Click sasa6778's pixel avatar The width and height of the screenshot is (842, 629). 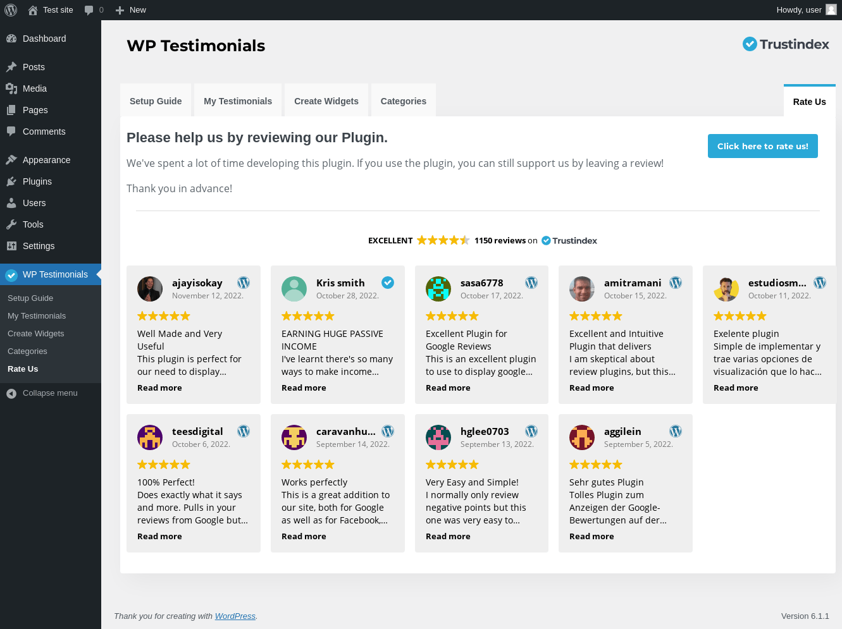(438, 289)
